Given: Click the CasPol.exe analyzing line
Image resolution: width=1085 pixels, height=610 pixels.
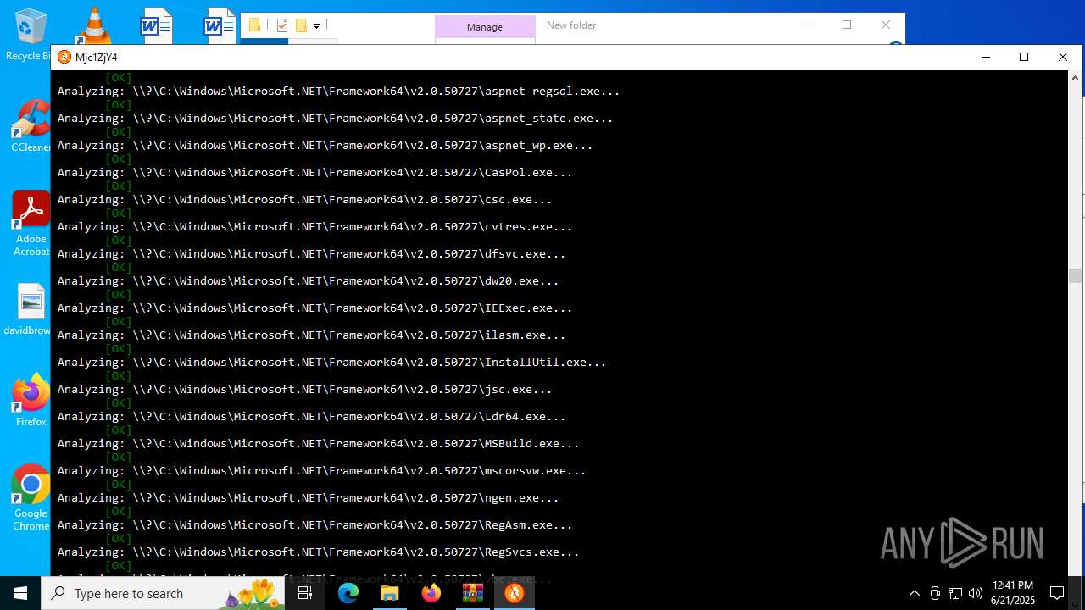Looking at the screenshot, I should 314,172.
